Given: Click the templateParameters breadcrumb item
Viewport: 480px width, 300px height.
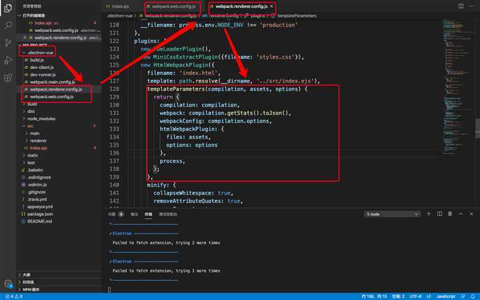Looking at the screenshot, I should (x=297, y=15).
